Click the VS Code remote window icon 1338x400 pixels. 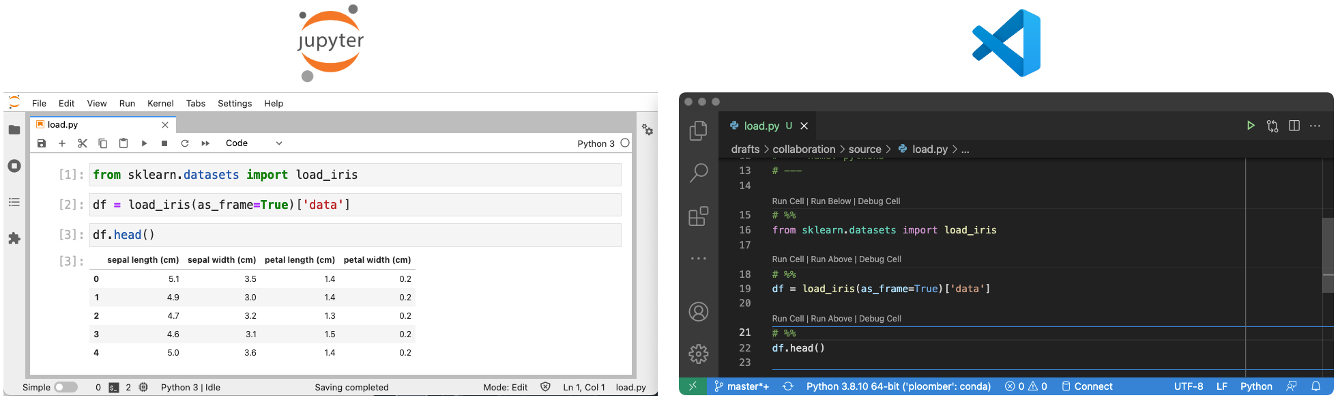tap(693, 386)
